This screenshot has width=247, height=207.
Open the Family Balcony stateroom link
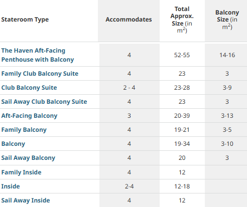(x=24, y=130)
